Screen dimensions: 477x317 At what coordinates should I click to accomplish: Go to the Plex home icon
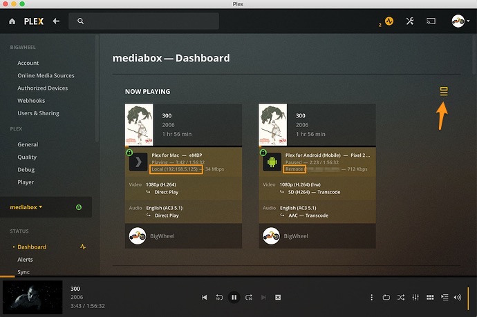point(12,21)
